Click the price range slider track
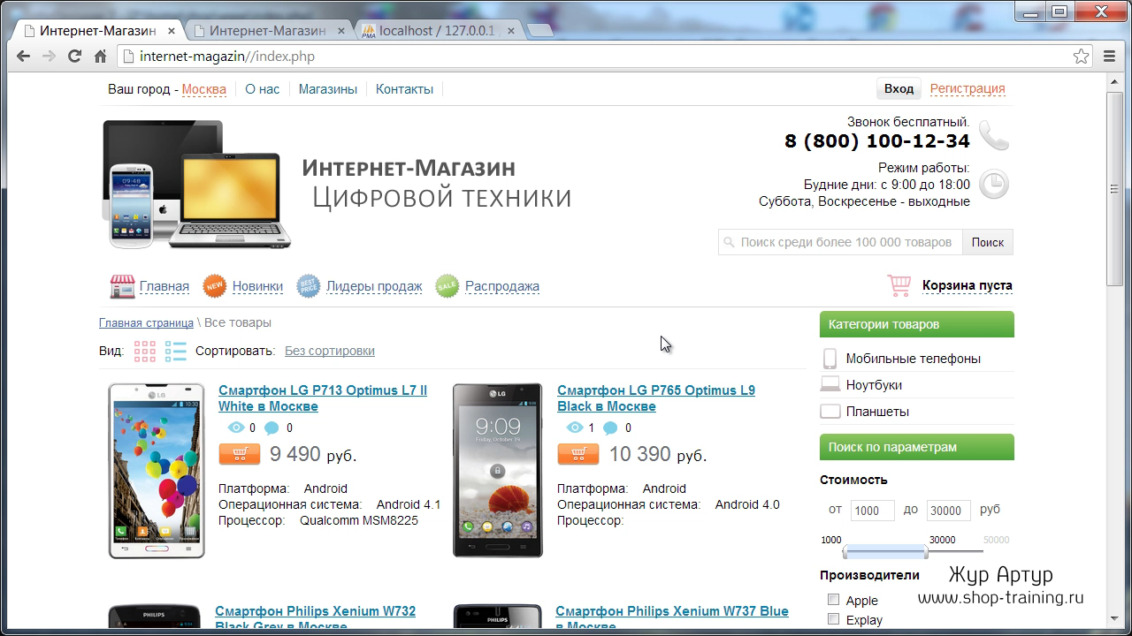1132x636 pixels. point(914,553)
